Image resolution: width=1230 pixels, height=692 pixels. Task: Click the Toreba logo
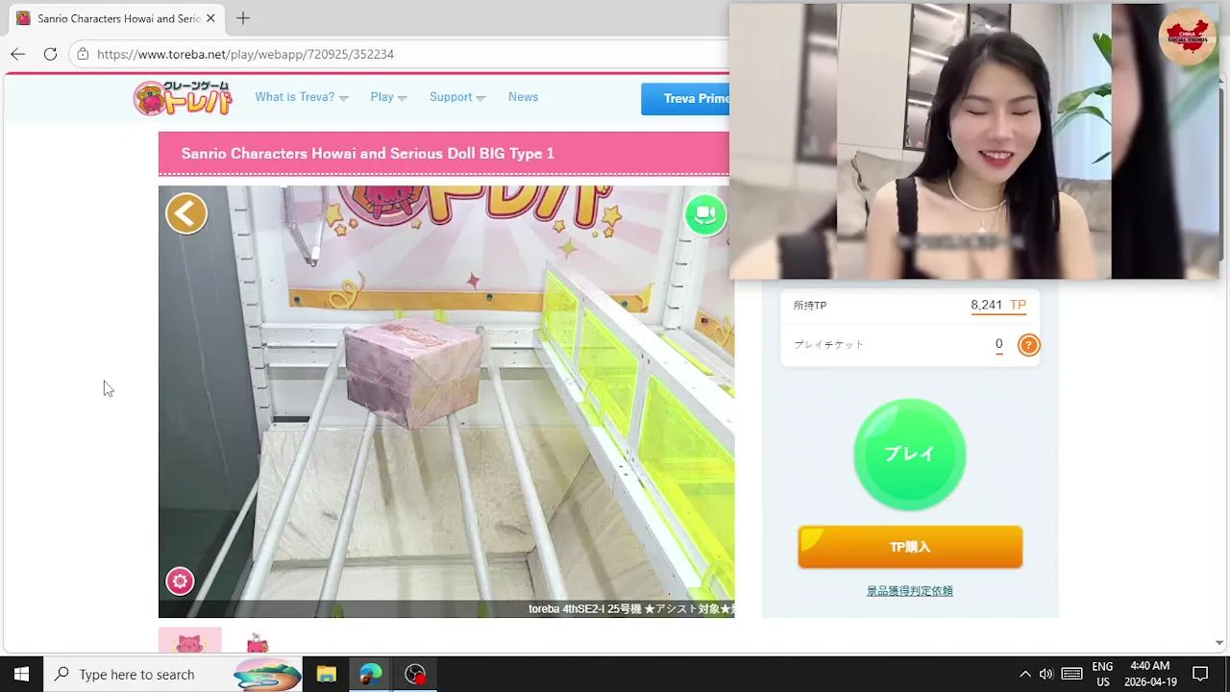pyautogui.click(x=183, y=98)
